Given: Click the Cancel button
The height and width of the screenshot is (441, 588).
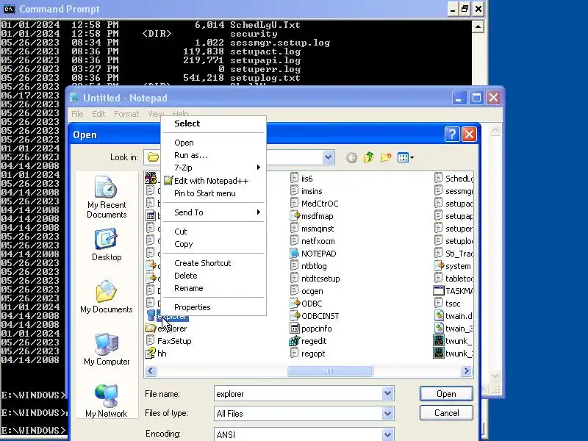Looking at the screenshot, I should (x=446, y=413).
